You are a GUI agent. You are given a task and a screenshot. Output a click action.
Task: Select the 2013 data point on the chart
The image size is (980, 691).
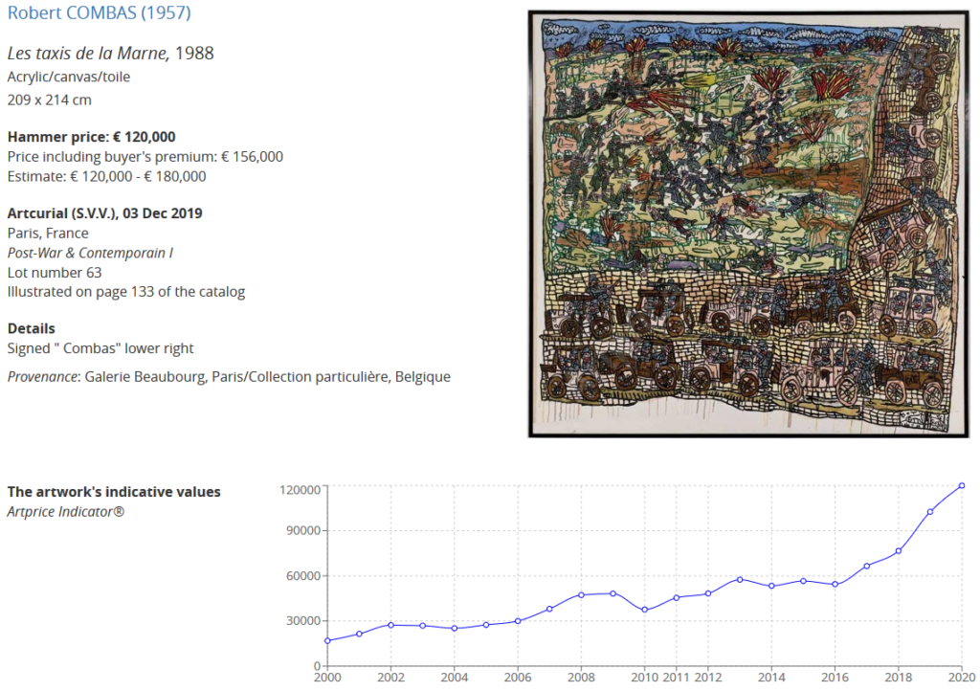click(740, 579)
